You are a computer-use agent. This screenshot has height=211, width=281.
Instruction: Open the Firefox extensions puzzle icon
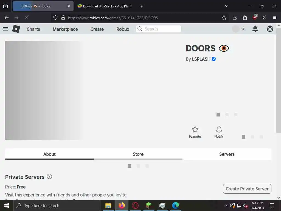pos(245,18)
